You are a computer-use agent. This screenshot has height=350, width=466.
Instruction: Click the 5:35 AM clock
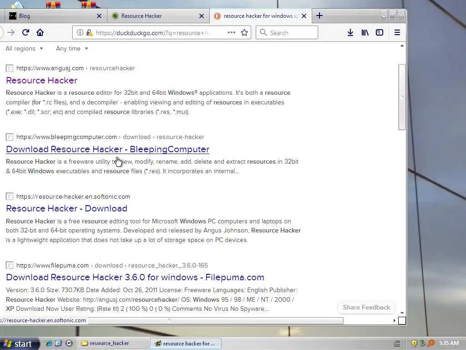point(449,343)
